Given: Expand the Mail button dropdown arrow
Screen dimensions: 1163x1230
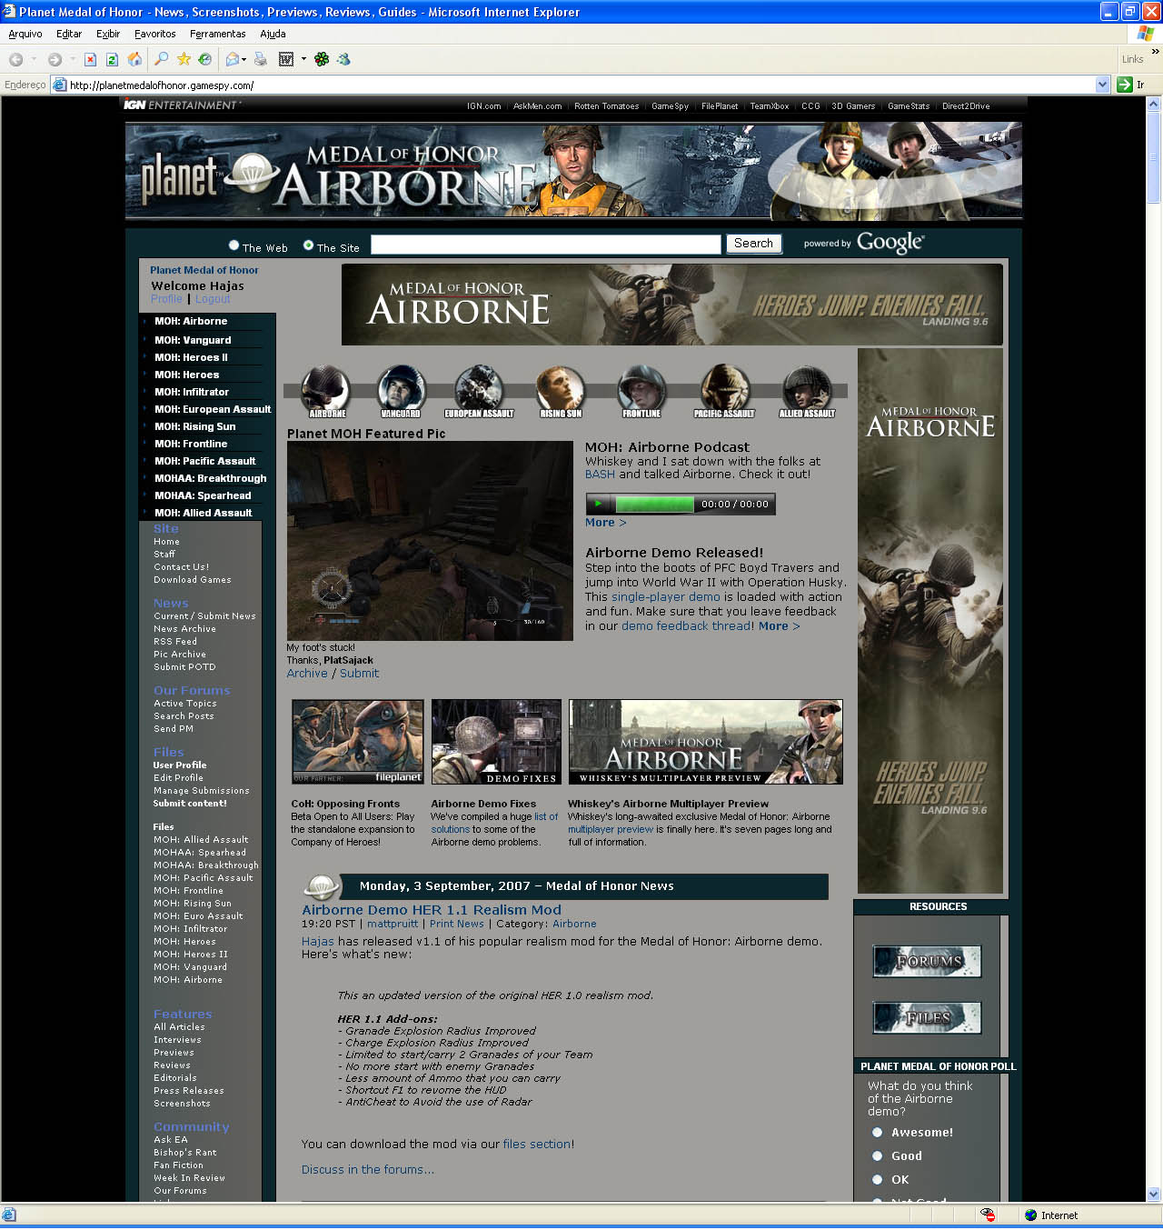Looking at the screenshot, I should 244,60.
